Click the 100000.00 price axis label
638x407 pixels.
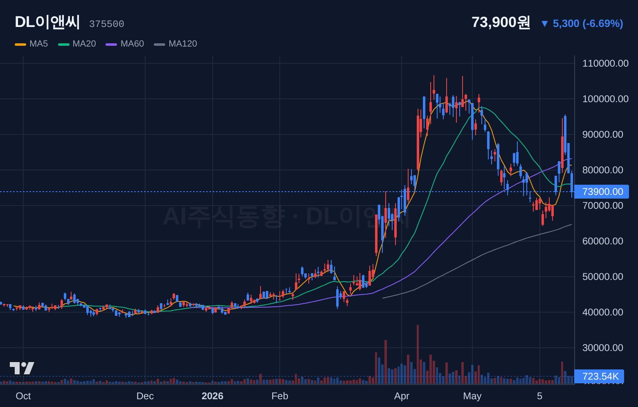point(605,99)
